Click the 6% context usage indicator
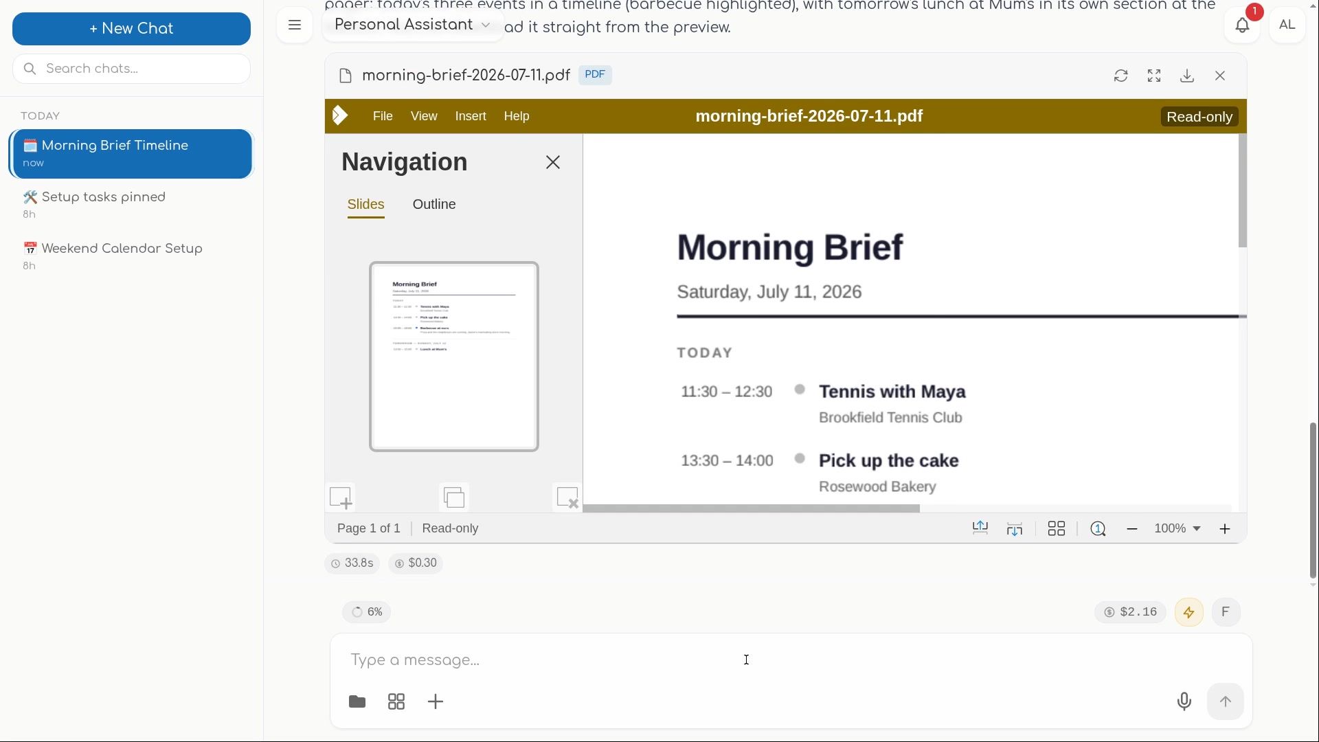Viewport: 1319px width, 742px height. (x=368, y=612)
